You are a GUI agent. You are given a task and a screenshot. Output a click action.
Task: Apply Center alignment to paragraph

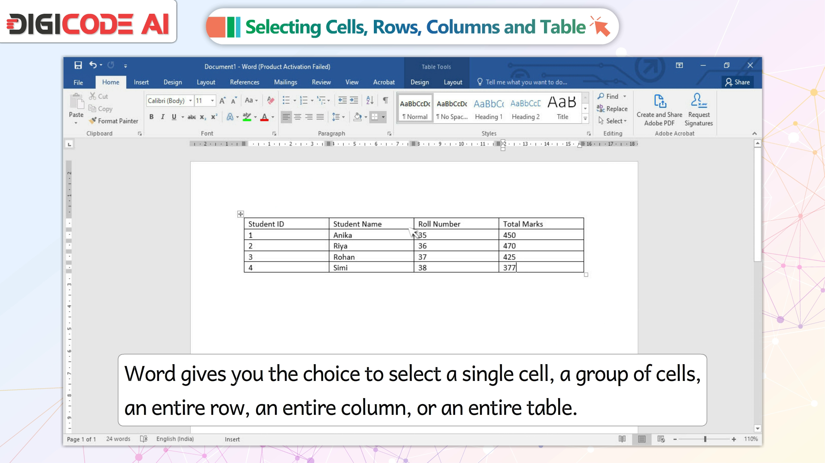[297, 117]
